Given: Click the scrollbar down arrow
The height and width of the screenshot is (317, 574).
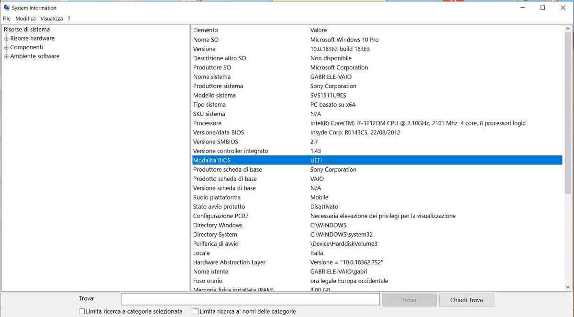Looking at the screenshot, I should tap(568, 287).
